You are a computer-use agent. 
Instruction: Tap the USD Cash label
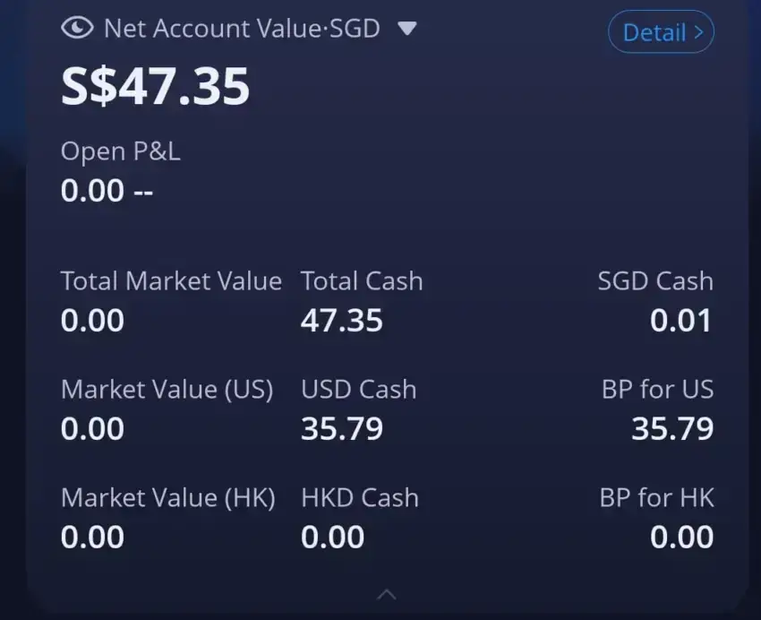click(359, 390)
